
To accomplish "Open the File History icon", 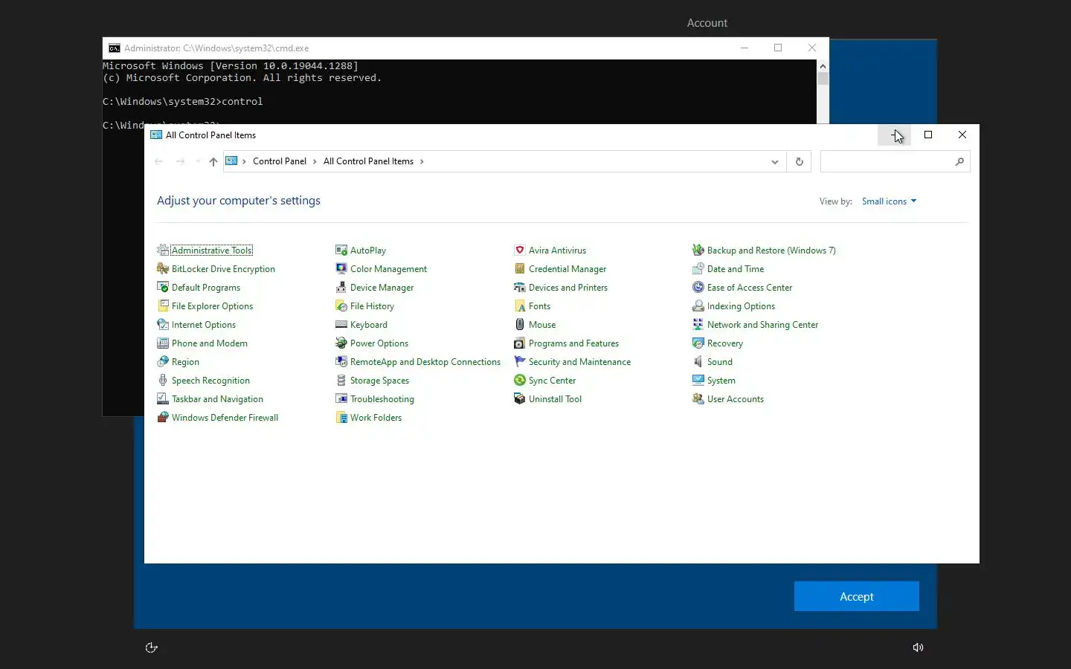I will coord(341,306).
